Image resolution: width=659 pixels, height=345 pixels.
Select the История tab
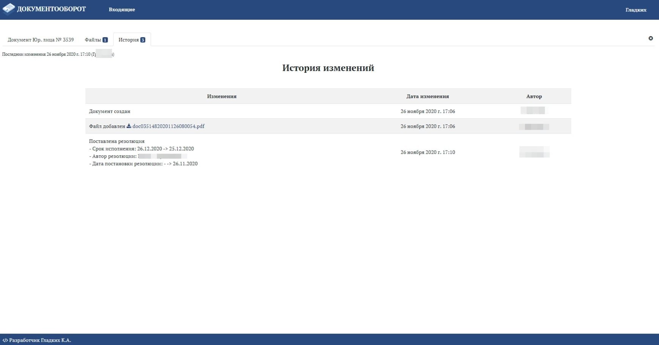coord(132,40)
